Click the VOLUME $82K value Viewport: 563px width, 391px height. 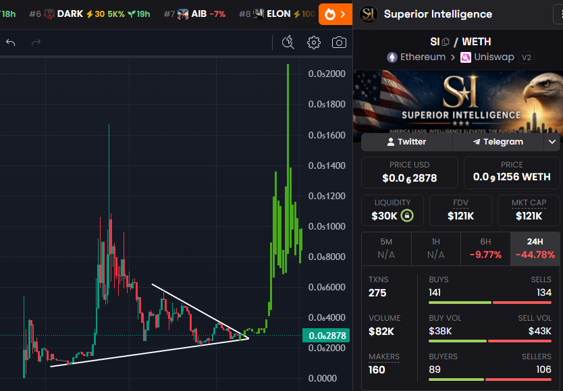(381, 332)
